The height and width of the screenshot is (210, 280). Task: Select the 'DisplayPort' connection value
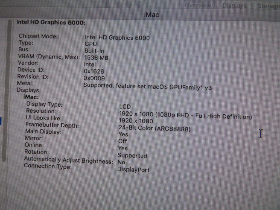[133, 170]
